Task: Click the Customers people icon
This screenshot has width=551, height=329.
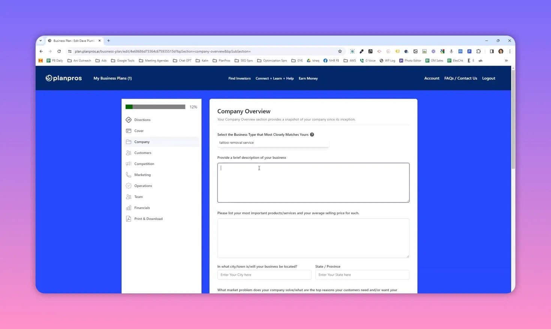Action: (x=129, y=153)
